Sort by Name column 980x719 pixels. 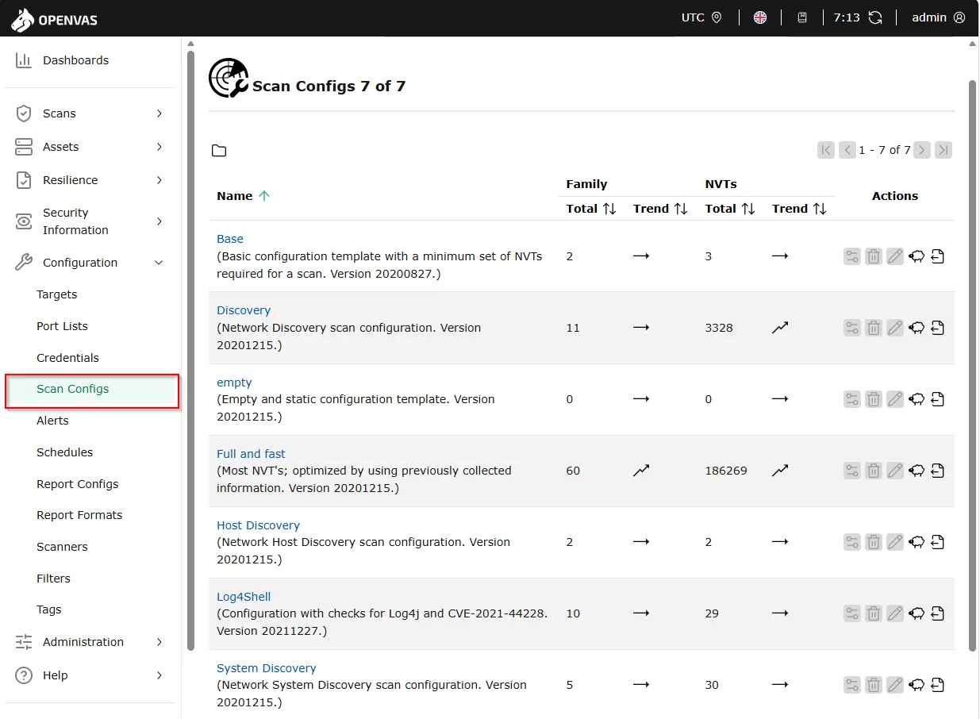pos(244,196)
